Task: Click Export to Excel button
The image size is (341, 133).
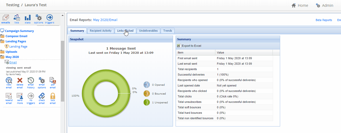Action: click(x=189, y=46)
